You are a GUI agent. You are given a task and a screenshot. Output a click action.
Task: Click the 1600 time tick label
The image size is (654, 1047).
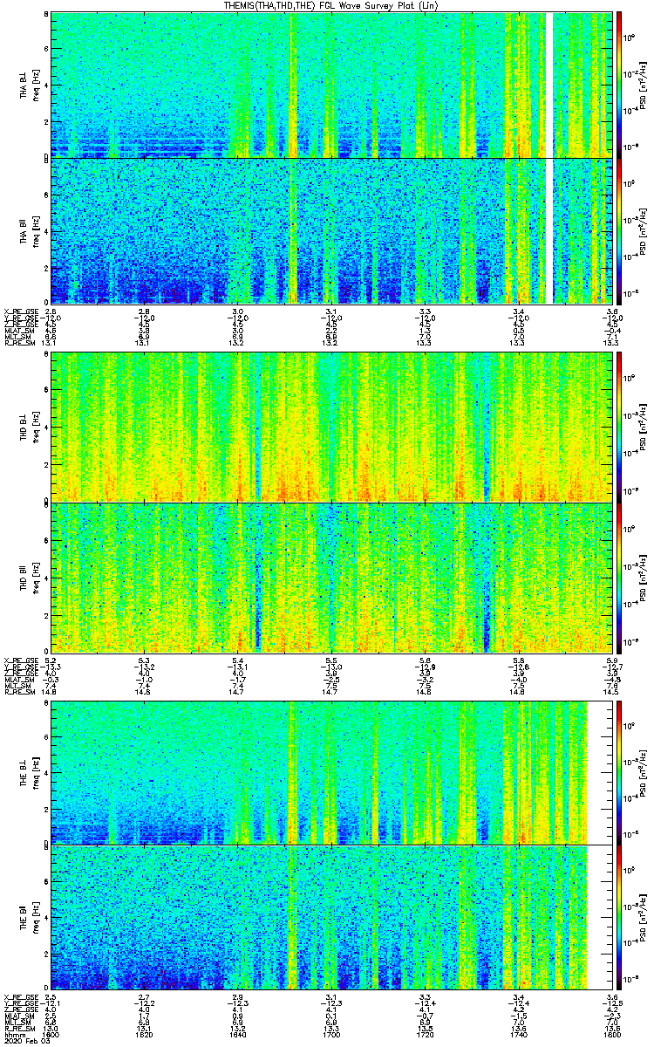pyautogui.click(x=51, y=1035)
